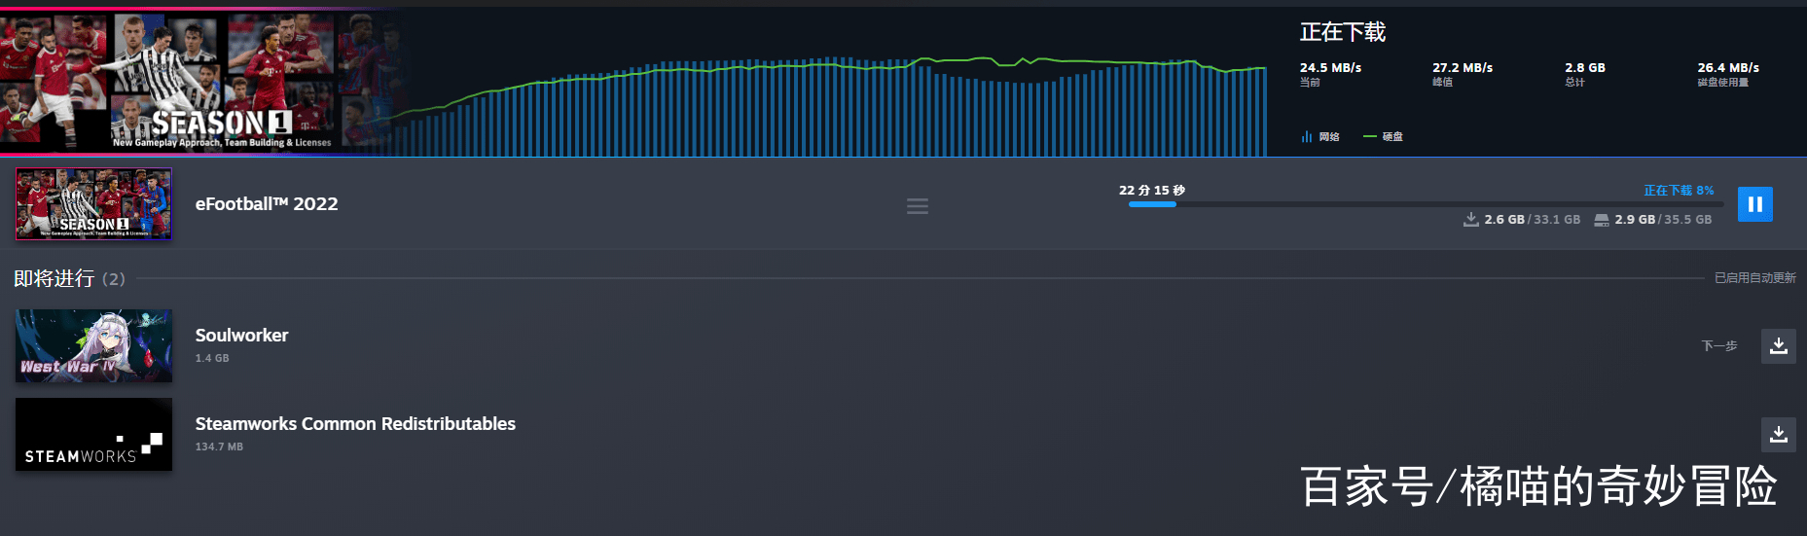Image resolution: width=1807 pixels, height=536 pixels.
Task: Select the Soulworker title text
Action: click(241, 336)
